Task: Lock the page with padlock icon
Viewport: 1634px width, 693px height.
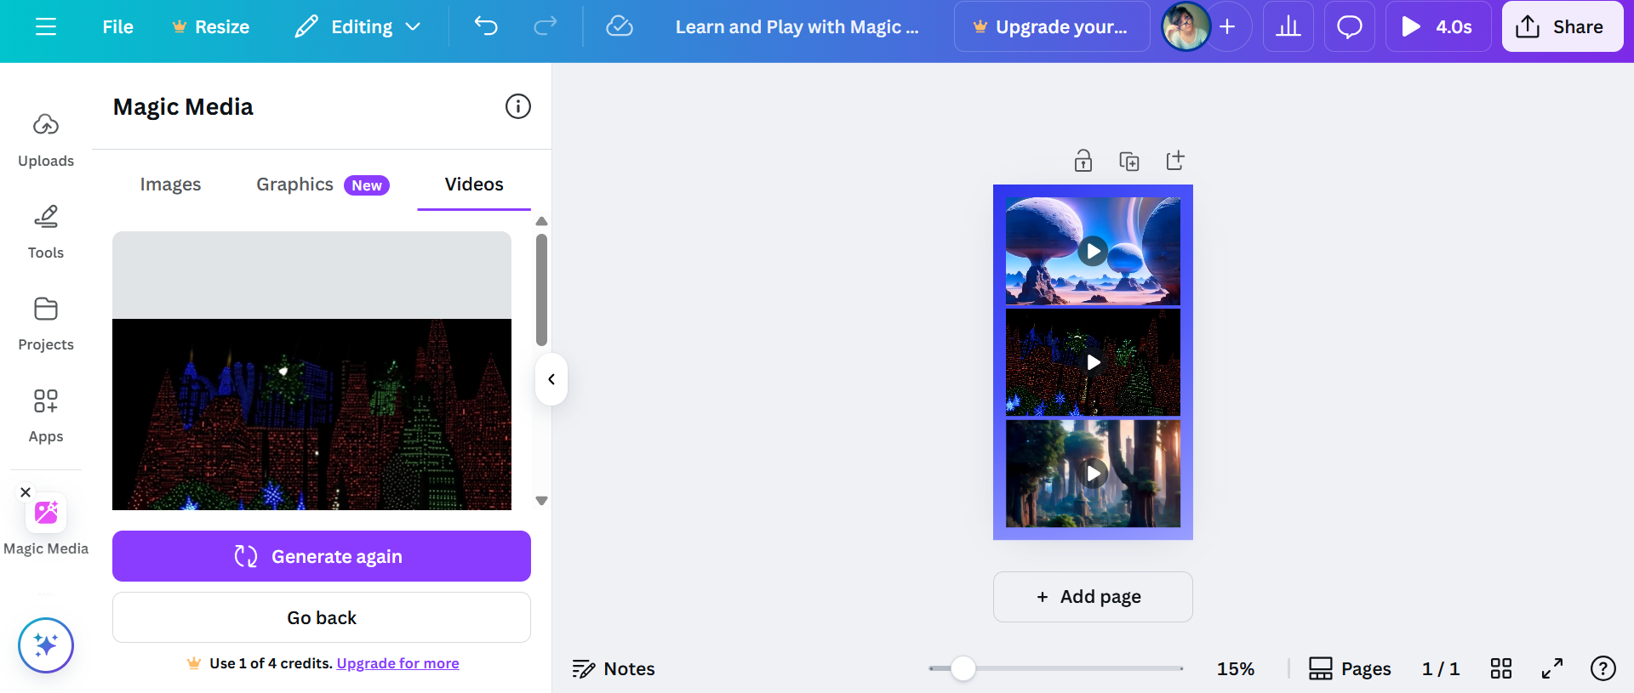Action: (x=1083, y=161)
